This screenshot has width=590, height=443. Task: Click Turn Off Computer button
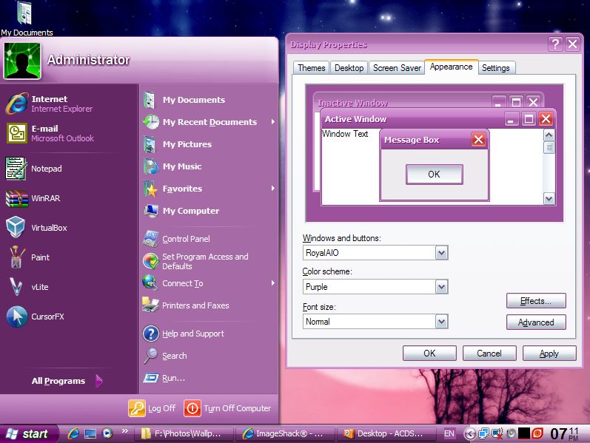228,408
